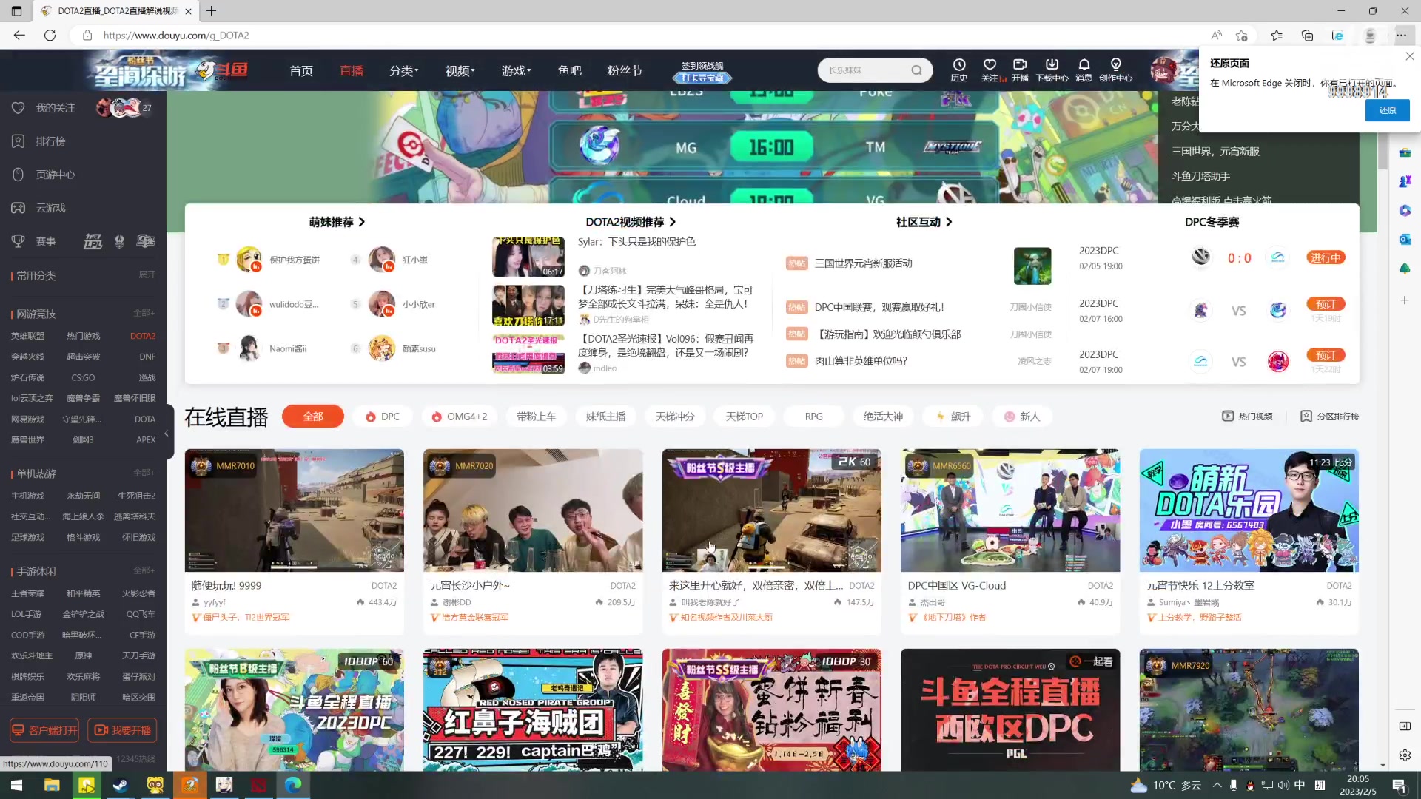This screenshot has width=1421, height=799.
Task: Expand 网游竞技 section via 全部+
Action: (x=144, y=313)
